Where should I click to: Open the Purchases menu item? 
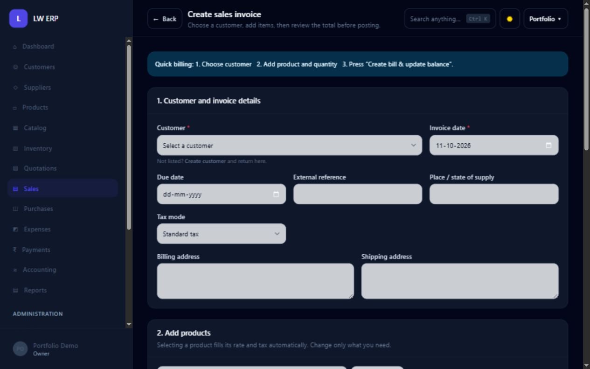tap(62, 209)
